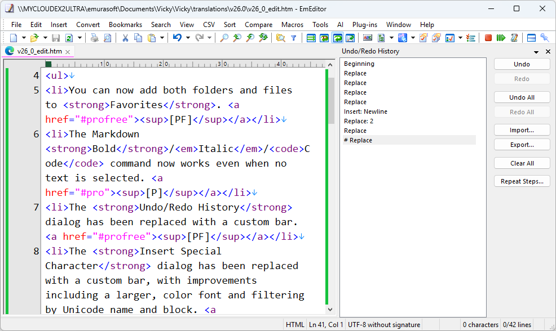
Task: Click the Clear All button
Action: 522,163
